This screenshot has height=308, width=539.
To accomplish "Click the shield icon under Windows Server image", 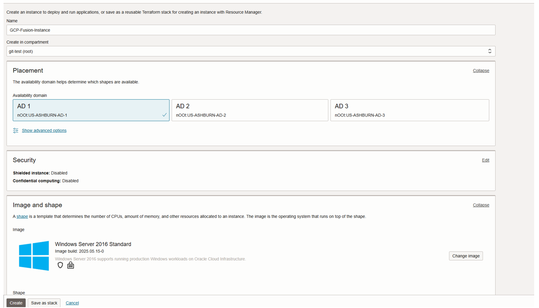I will (60, 265).
